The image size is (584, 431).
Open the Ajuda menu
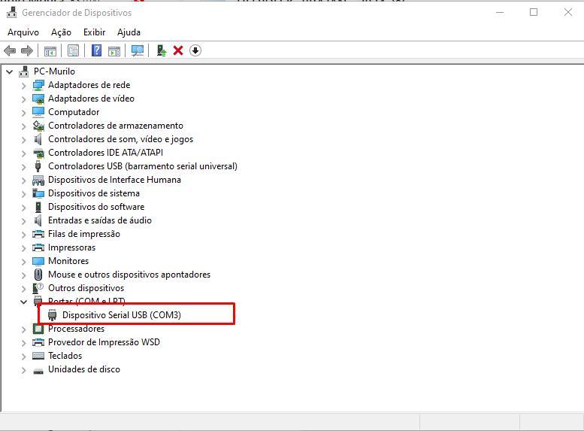click(129, 32)
